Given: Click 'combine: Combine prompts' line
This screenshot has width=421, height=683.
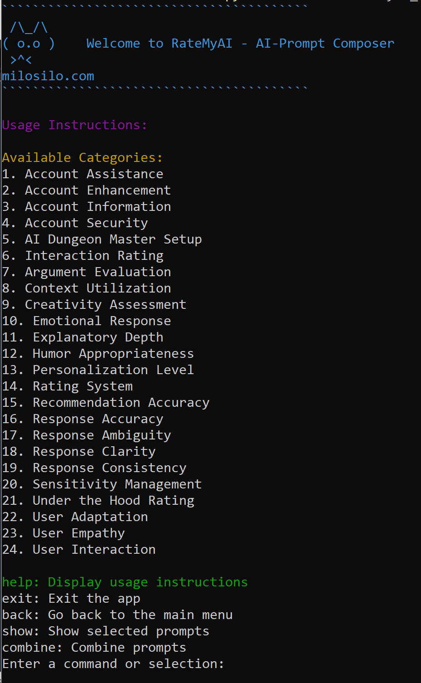Looking at the screenshot, I should click(x=94, y=647).
